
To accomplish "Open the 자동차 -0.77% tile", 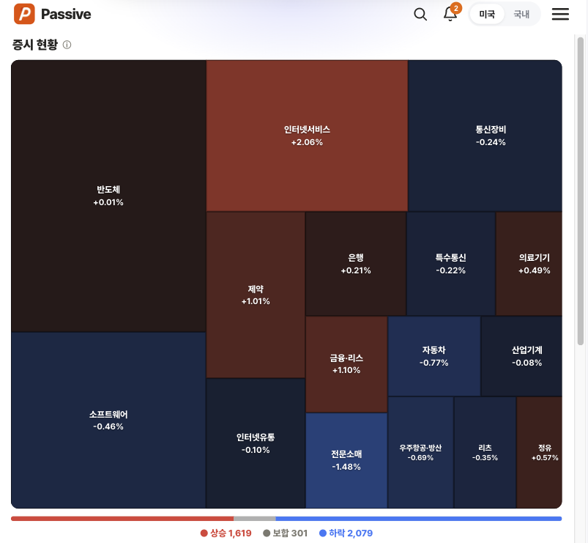I will 434,356.
